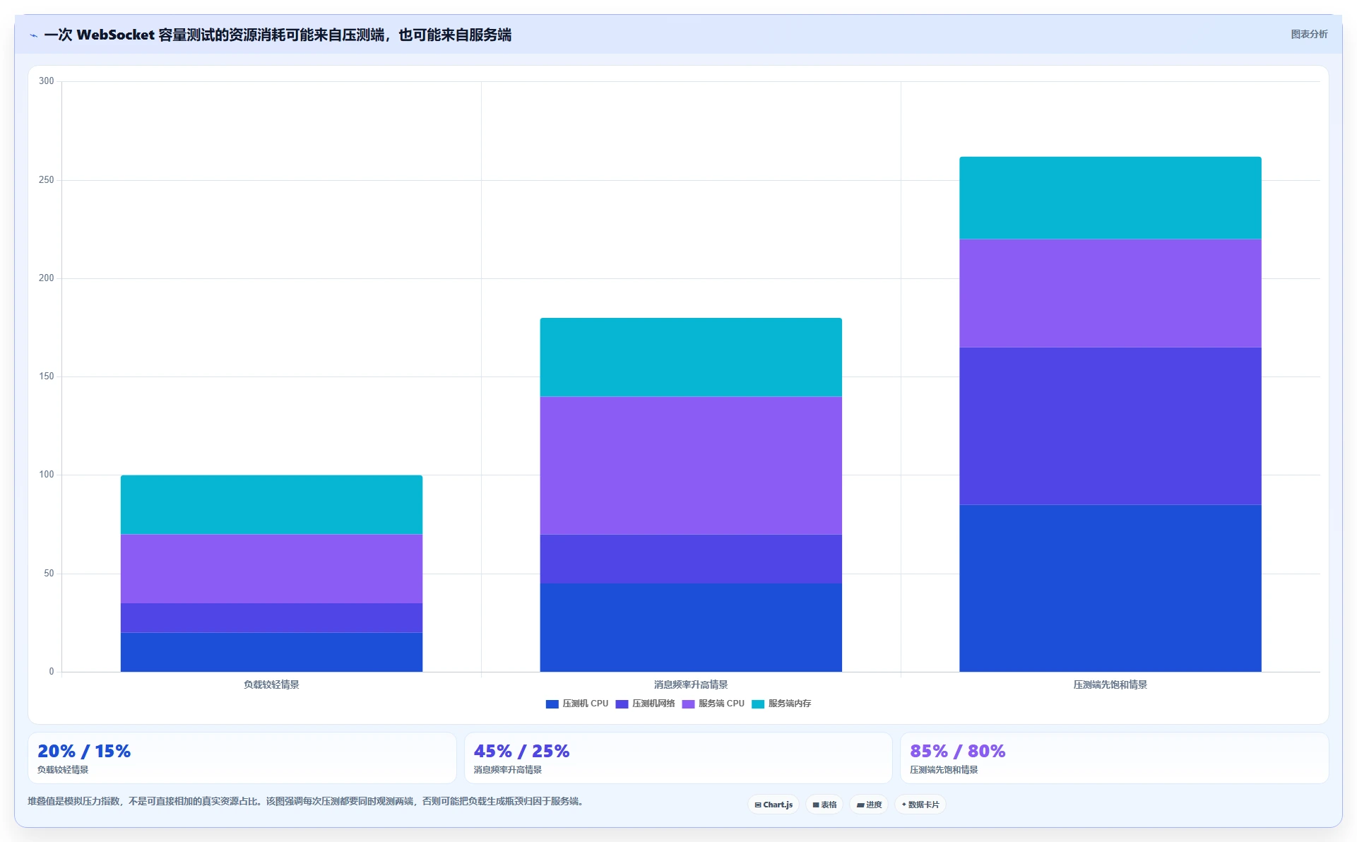Click 压测机网络 segment of 消息频率升高情景 bar

coord(691,559)
